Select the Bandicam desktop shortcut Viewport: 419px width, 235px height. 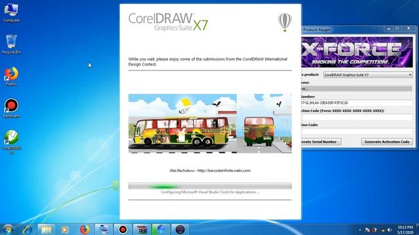coord(11,108)
